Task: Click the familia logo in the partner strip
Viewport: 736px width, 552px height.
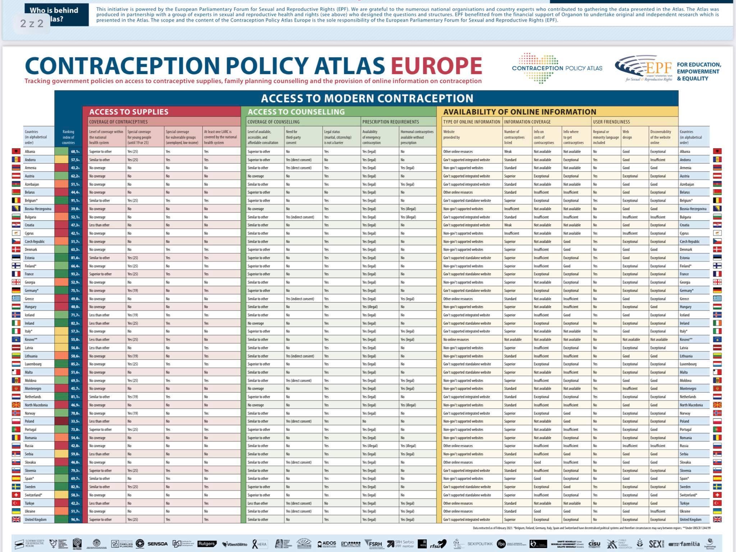Action: coord(684,544)
